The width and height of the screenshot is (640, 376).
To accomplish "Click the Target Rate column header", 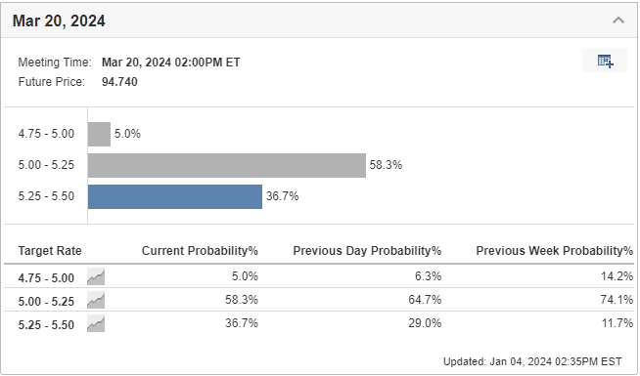I will tap(50, 251).
